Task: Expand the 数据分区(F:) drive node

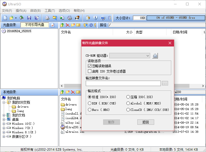Action: pos(4,137)
